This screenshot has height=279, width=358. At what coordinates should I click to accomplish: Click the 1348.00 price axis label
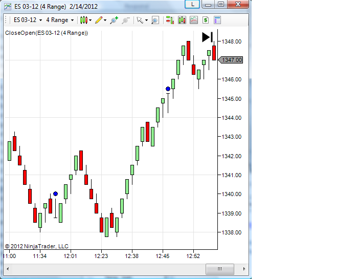pyautogui.click(x=232, y=41)
